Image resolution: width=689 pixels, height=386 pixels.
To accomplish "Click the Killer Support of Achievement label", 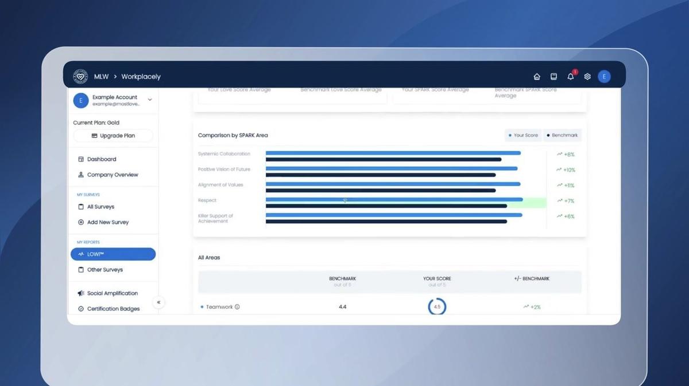I will coord(216,218).
